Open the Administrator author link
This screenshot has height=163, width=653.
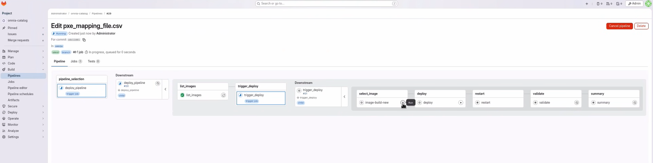click(x=106, y=33)
